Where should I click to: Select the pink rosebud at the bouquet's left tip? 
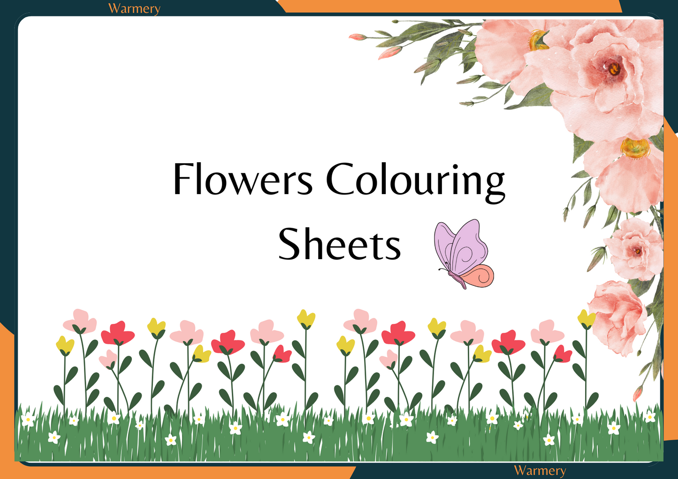358,37
